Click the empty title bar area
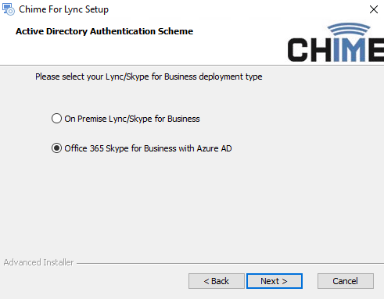Viewport: 384px width, 299px height. [235, 9]
